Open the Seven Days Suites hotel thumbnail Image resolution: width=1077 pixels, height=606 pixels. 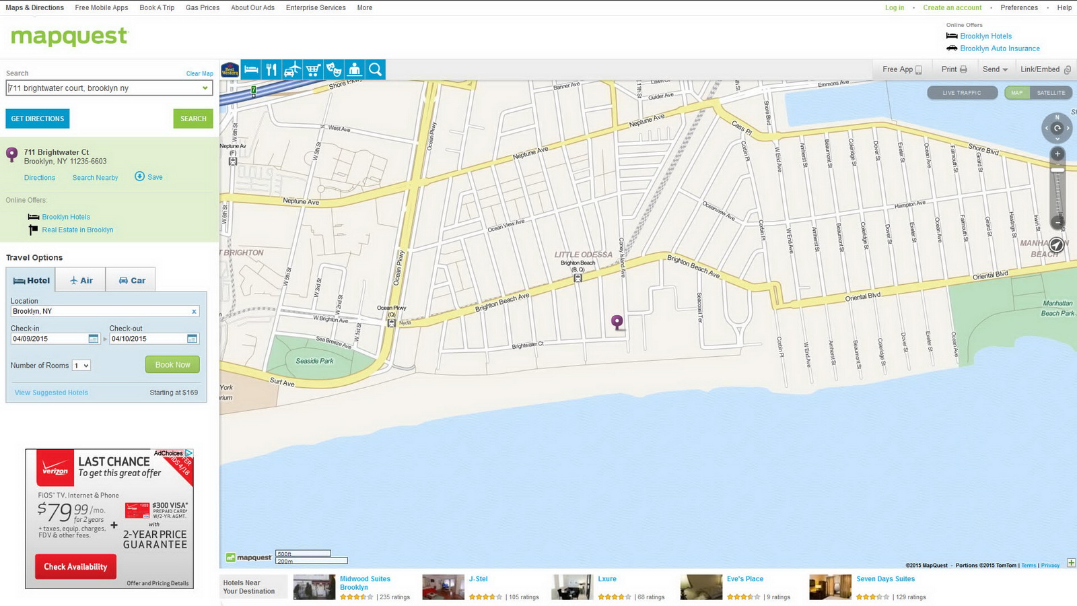[x=830, y=587]
